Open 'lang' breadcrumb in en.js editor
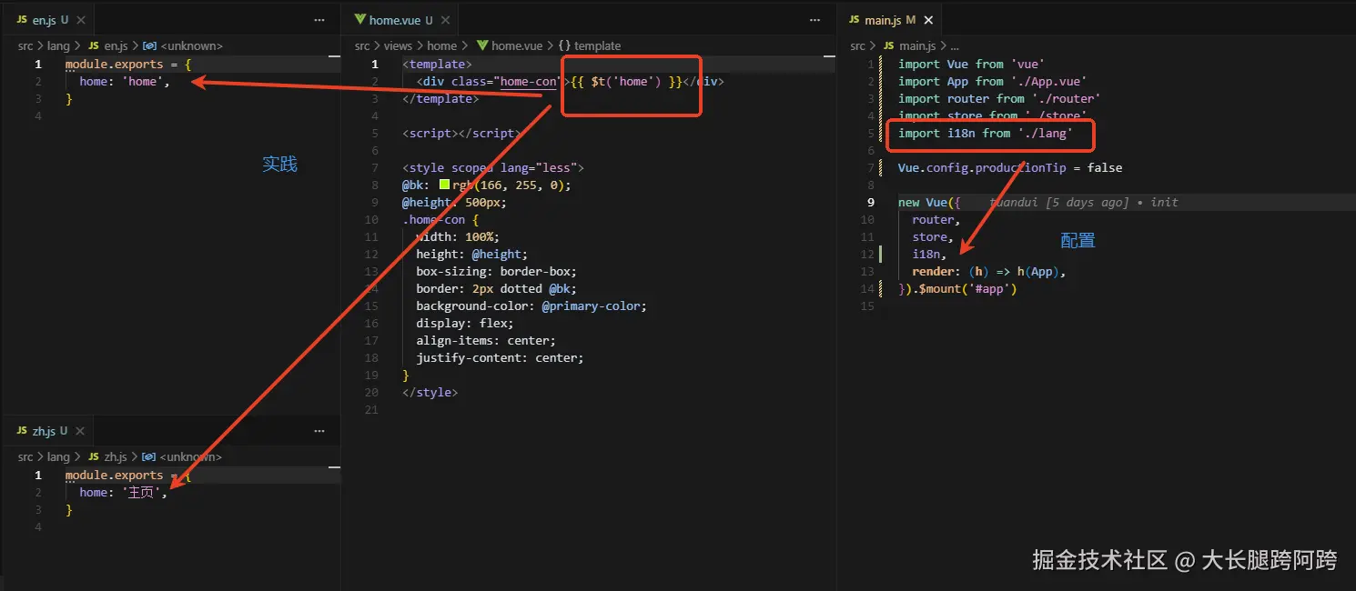The width and height of the screenshot is (1356, 591). pyautogui.click(x=58, y=45)
